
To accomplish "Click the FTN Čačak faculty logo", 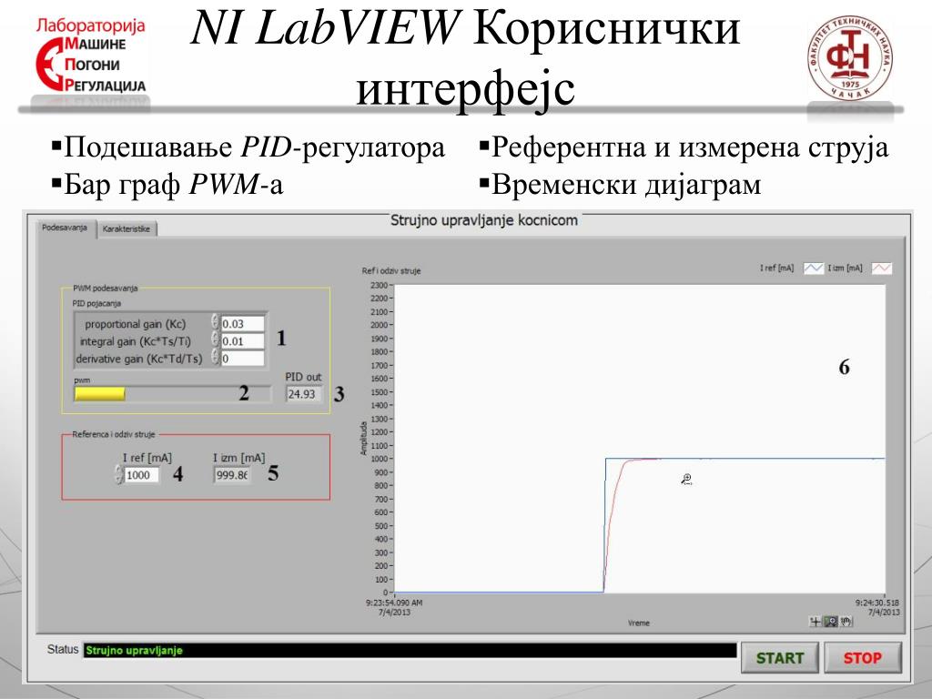I will (x=851, y=56).
